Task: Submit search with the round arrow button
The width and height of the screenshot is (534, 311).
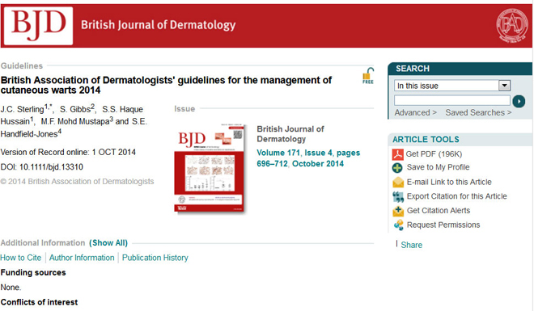Action: click(x=519, y=101)
